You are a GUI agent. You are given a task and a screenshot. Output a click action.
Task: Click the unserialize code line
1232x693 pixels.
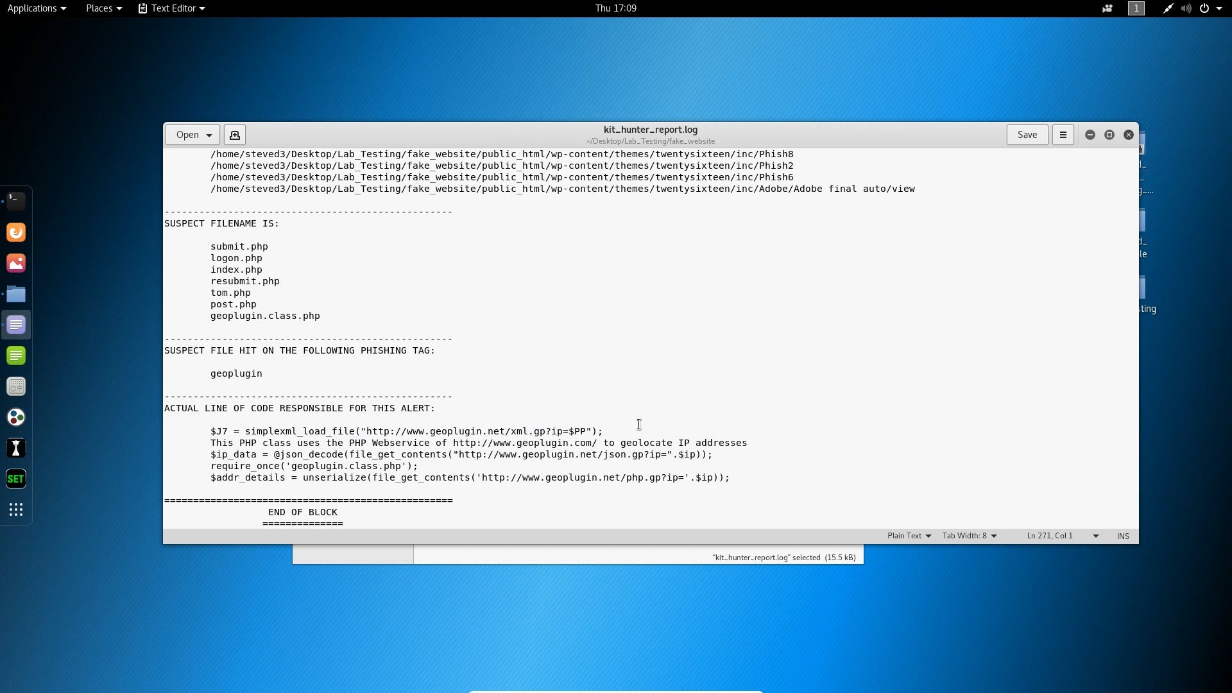470,477
